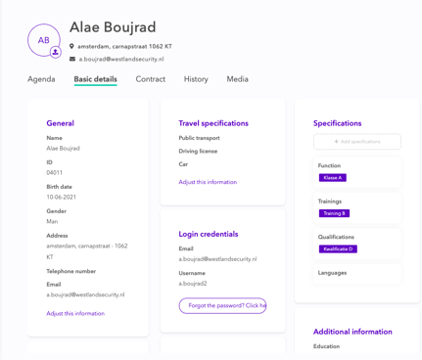Go to the Media tab
The image size is (422, 360).
tap(238, 79)
